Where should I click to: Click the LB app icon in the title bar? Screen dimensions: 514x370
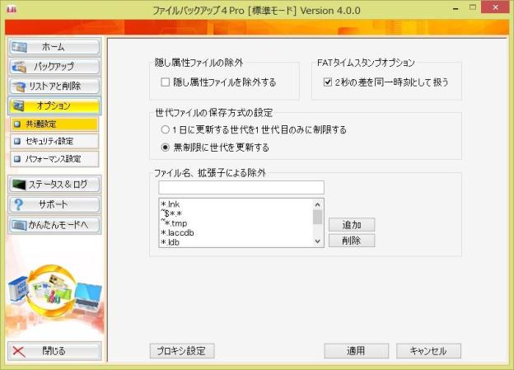pyautogui.click(x=12, y=10)
